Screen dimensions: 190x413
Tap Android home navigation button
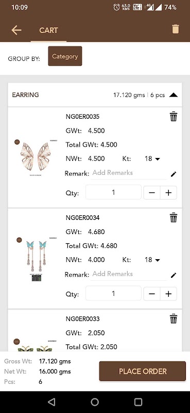(95, 402)
